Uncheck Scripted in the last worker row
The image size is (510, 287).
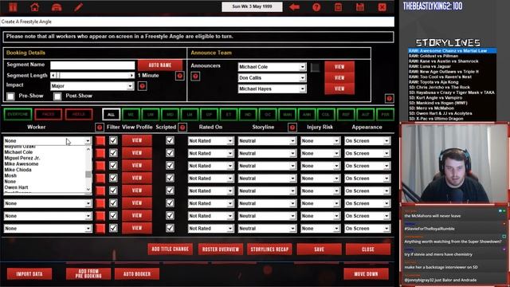coord(170,228)
